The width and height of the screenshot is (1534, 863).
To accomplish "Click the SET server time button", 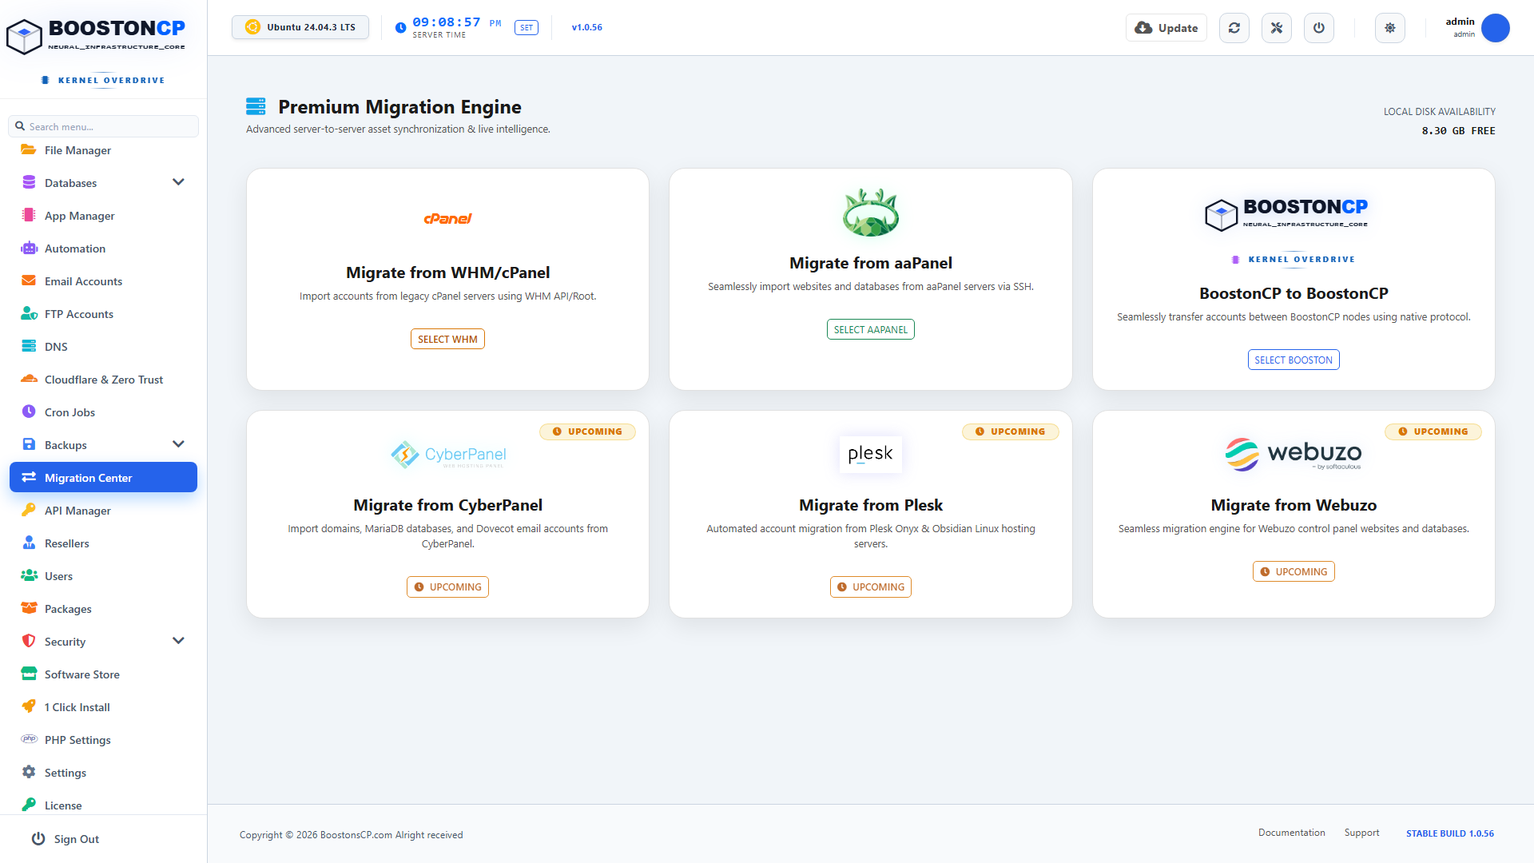I will point(527,28).
